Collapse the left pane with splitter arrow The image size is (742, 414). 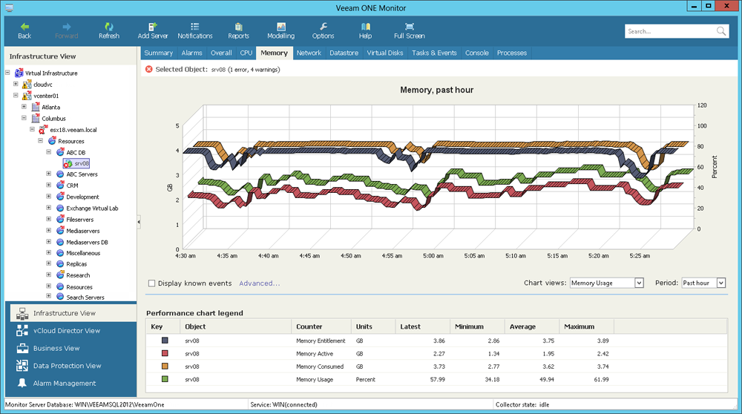click(139, 221)
